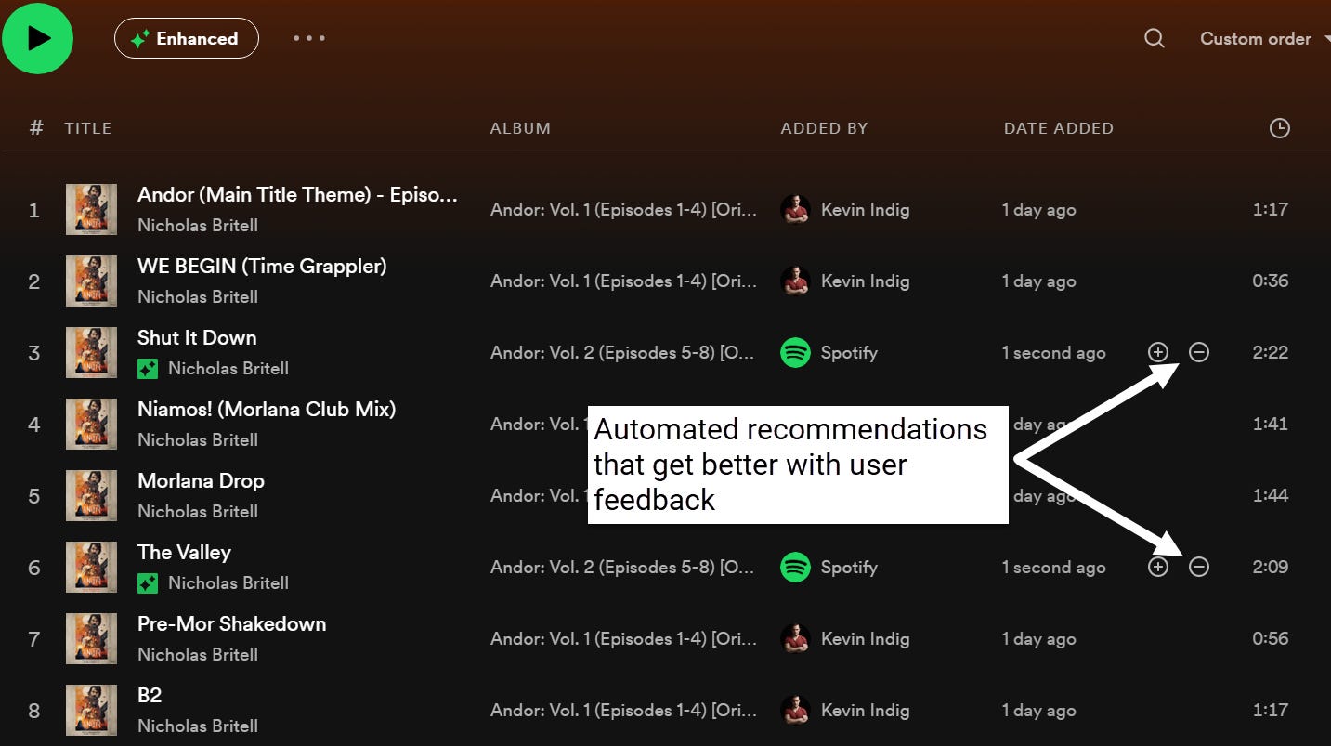Click the track title The Valley
The height and width of the screenshot is (746, 1331).
tap(184, 553)
